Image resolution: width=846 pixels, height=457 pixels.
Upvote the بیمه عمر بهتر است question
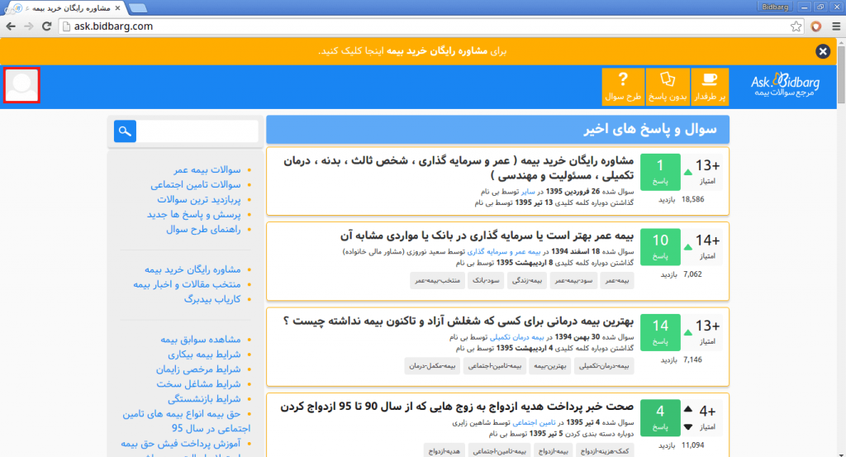[x=688, y=247]
